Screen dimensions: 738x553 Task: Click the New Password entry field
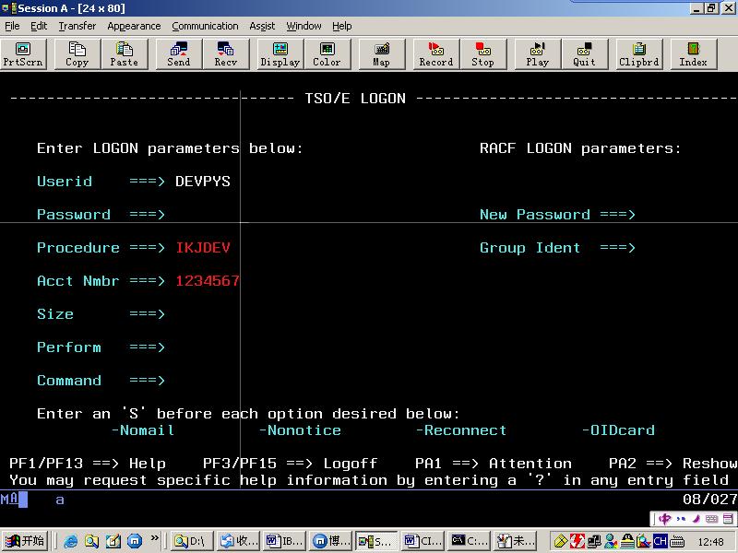click(x=683, y=215)
